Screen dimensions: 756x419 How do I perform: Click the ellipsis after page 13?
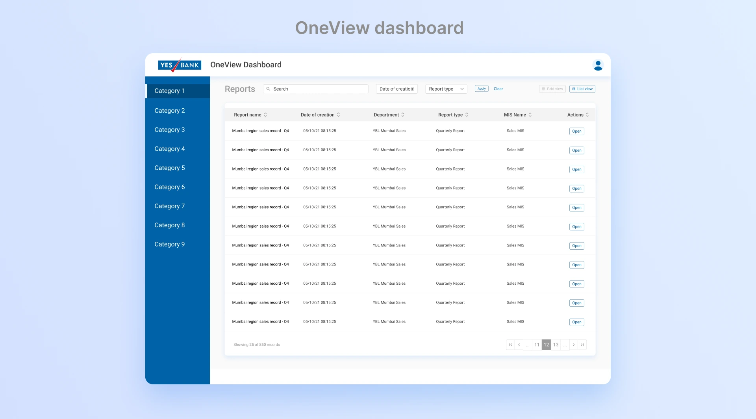point(565,345)
